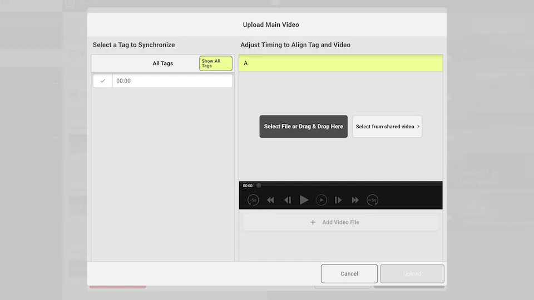Click the Upload button

[412, 273]
